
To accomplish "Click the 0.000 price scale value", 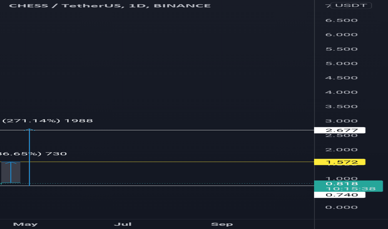I will [x=341, y=207].
